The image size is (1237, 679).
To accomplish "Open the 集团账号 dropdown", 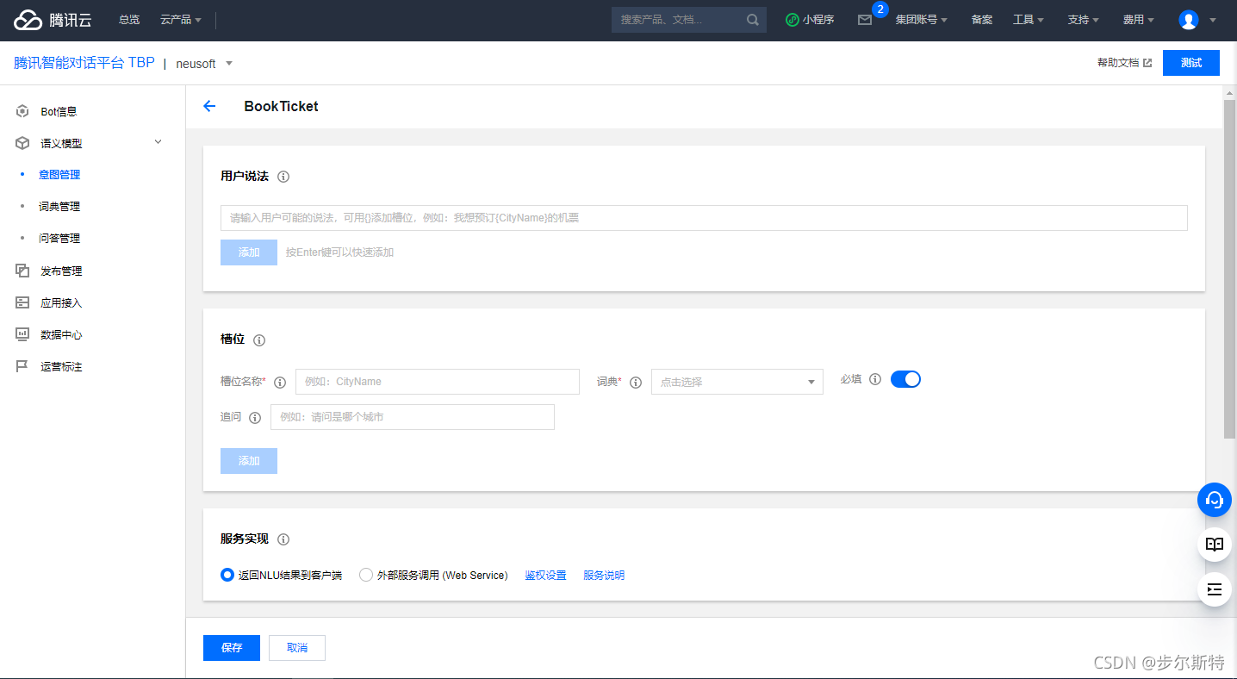I will point(922,20).
